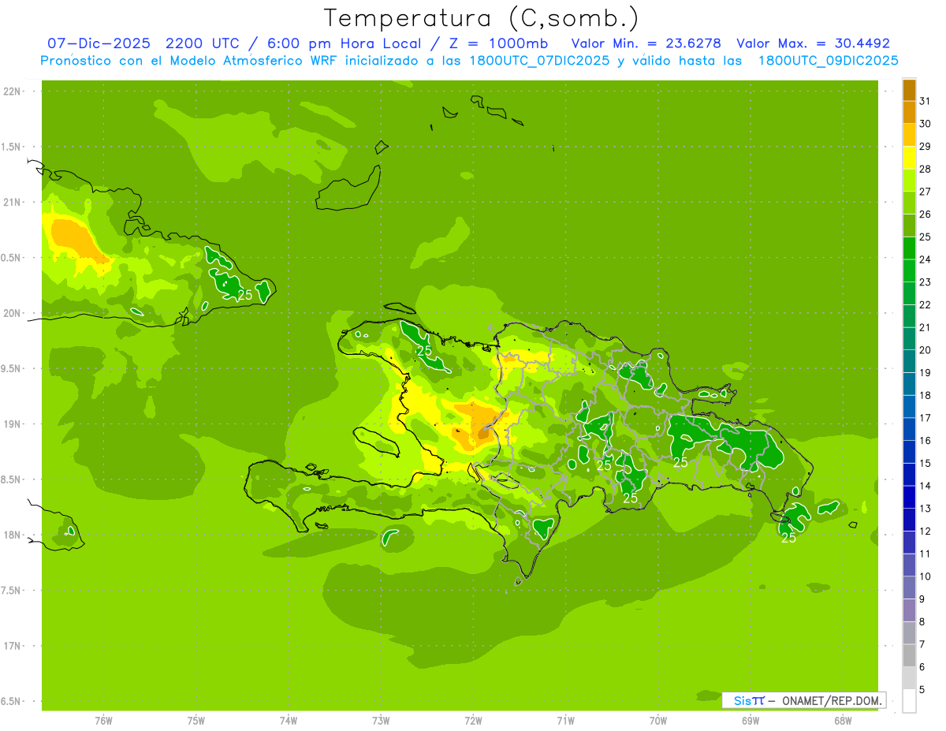Screen dimensions: 946x731
Task: Click the legend swatch between 24 and 25
Action: [909, 248]
